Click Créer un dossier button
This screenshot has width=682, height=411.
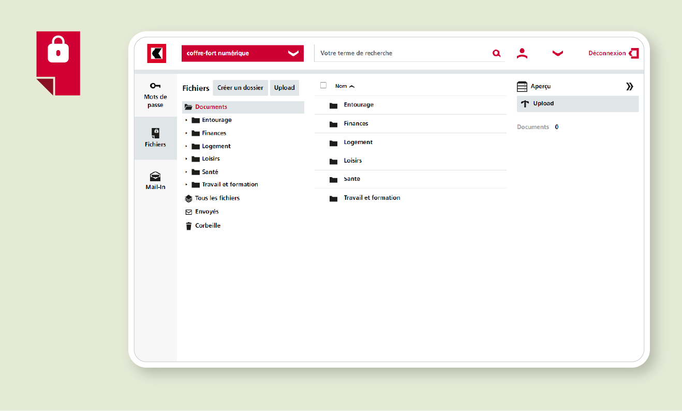pyautogui.click(x=240, y=88)
